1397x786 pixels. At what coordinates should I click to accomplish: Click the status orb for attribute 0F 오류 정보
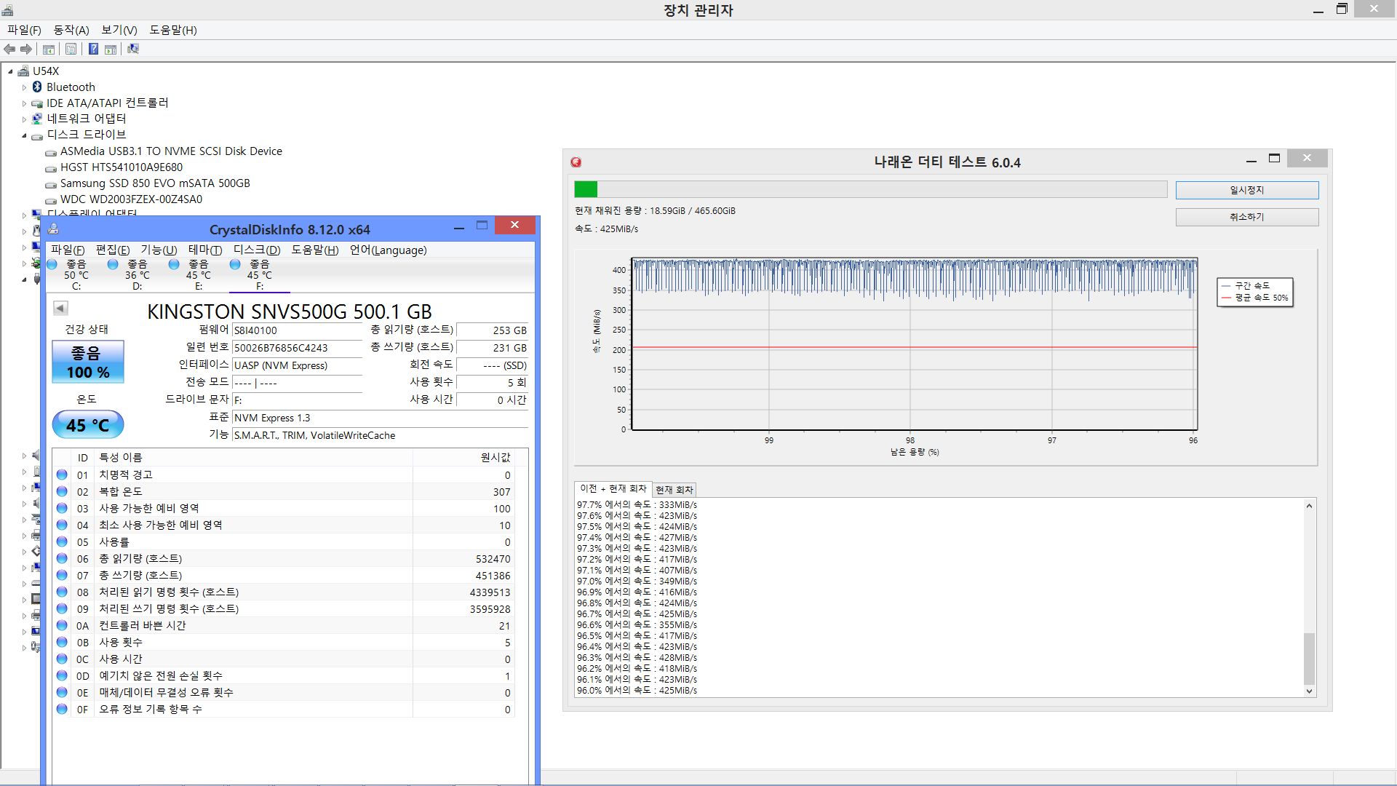point(62,709)
